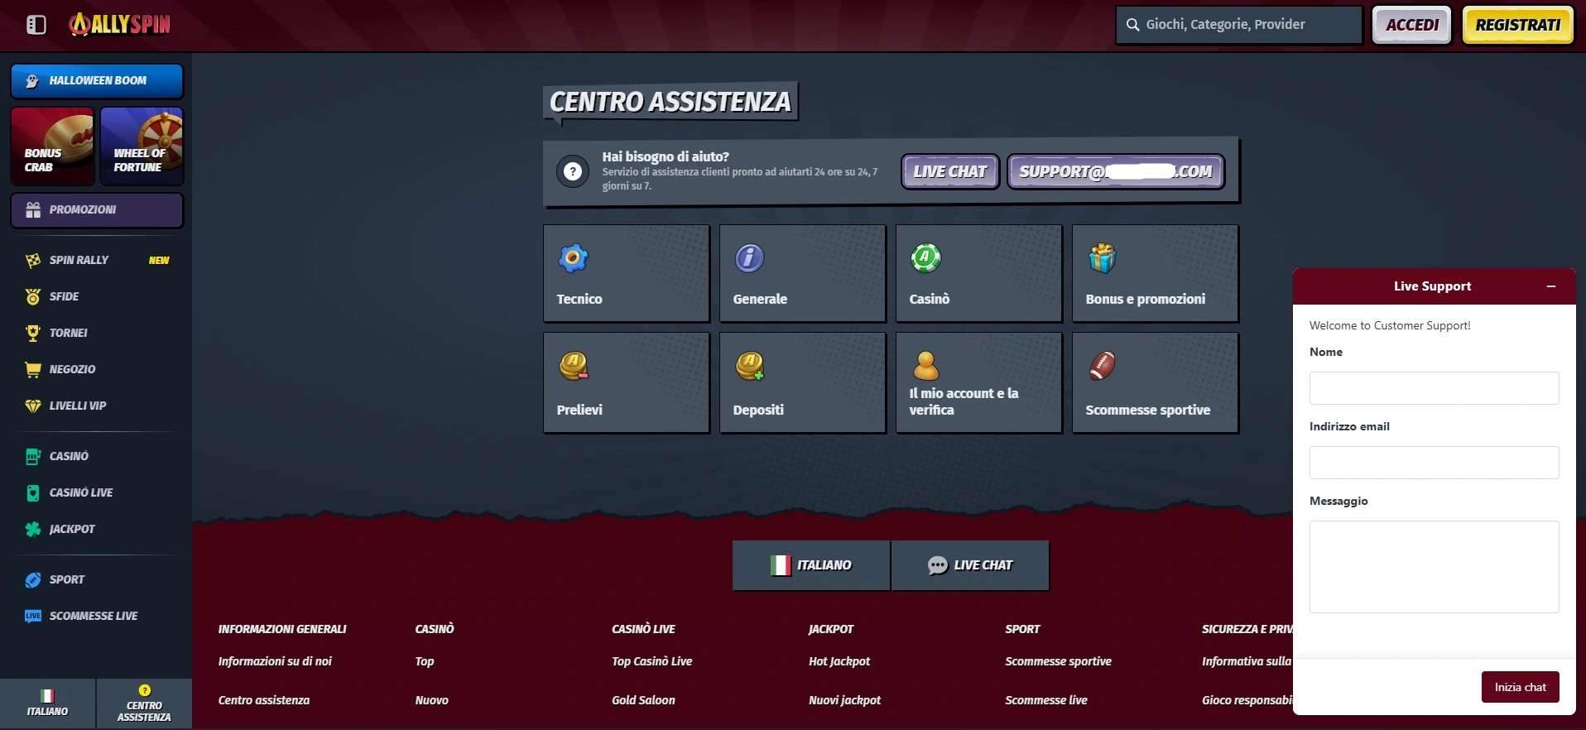
Task: Open the Italiano language selector in sidebar
Action: [48, 704]
